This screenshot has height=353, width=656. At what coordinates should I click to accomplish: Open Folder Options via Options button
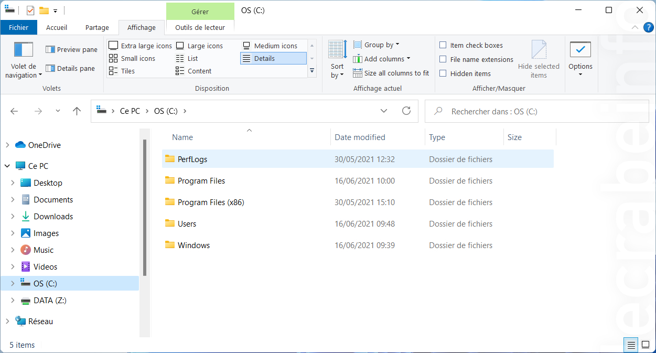(x=580, y=59)
